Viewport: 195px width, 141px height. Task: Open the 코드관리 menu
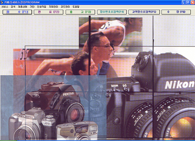coord(65,7)
